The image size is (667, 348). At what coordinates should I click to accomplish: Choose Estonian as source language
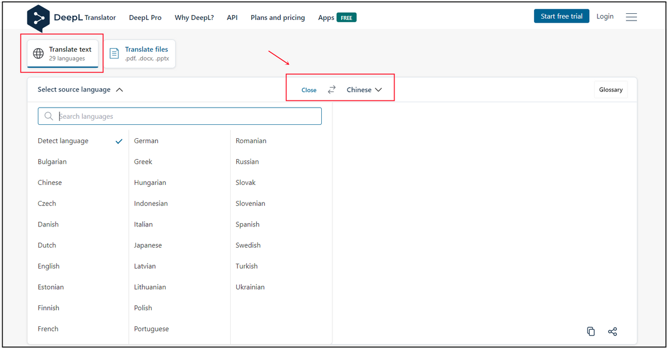click(51, 287)
